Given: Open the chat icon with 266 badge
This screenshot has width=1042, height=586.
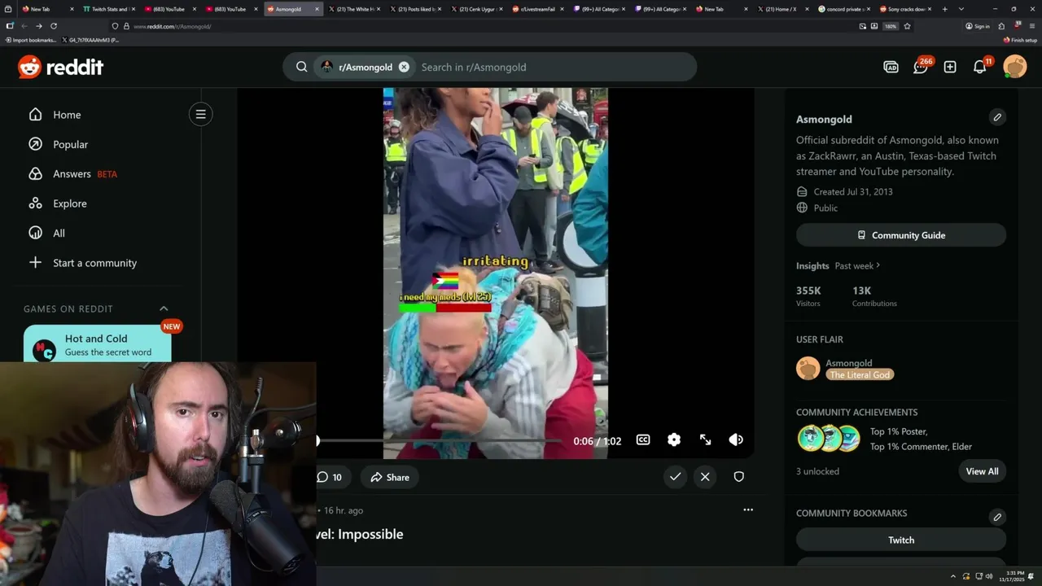Looking at the screenshot, I should (x=921, y=67).
